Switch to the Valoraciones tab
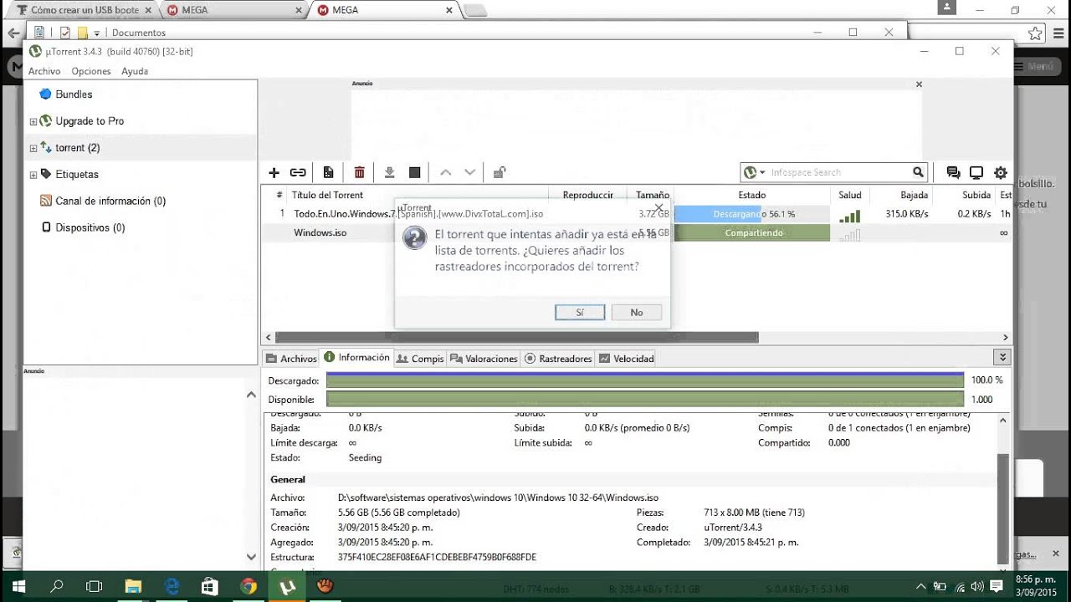1071x602 pixels. tap(484, 359)
